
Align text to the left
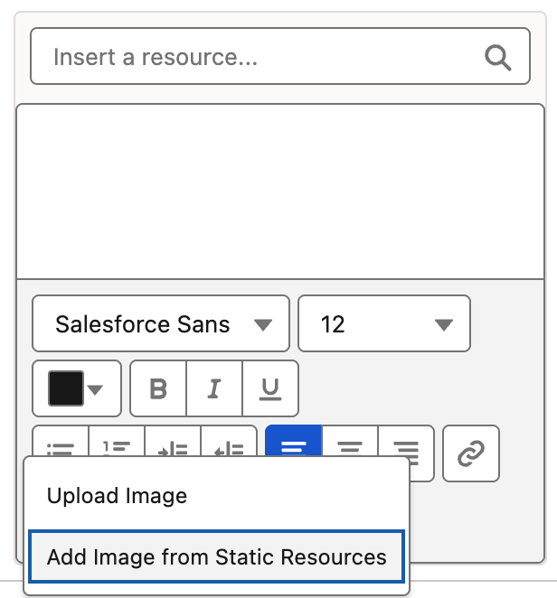tap(293, 442)
